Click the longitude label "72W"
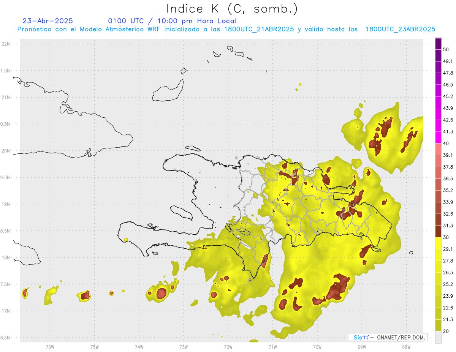This screenshot has width=456, height=352. click(x=228, y=347)
